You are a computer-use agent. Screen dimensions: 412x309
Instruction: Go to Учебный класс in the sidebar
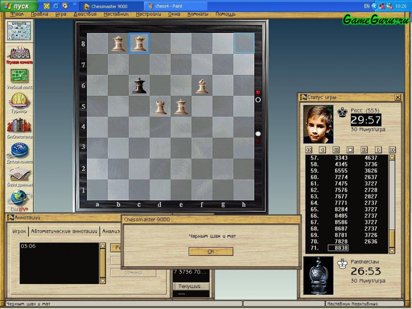click(x=19, y=79)
